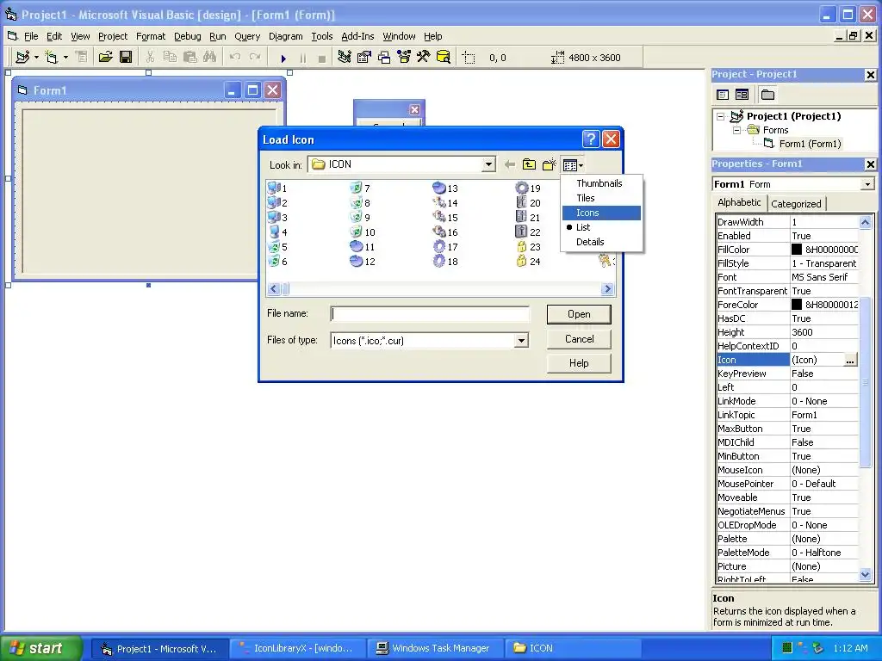Open the Files of type dropdown
This screenshot has width=882, height=661.
(521, 341)
